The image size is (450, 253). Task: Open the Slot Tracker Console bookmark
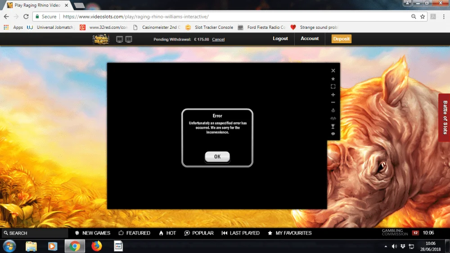click(x=209, y=27)
